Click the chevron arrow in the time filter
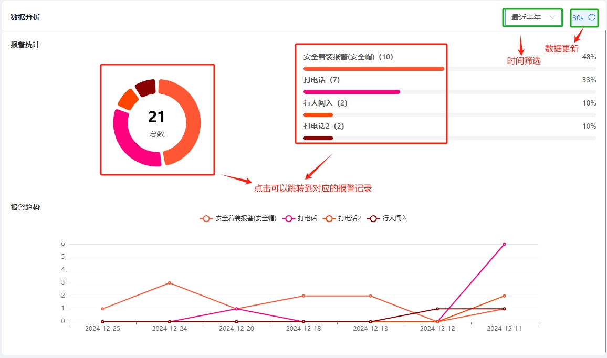The height and width of the screenshot is (358, 607). click(552, 17)
